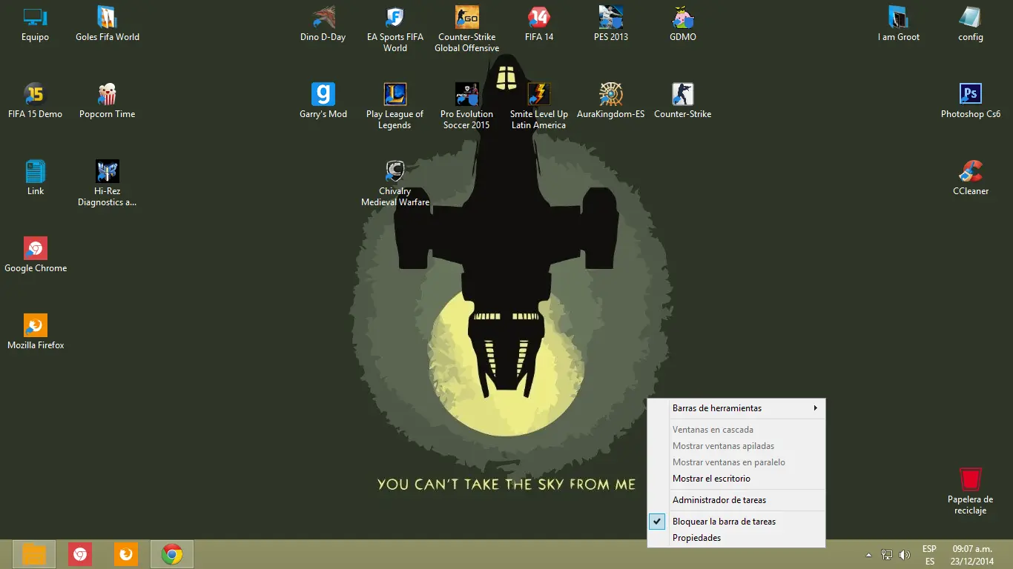Select the Photoshop Cs6 shortcut
This screenshot has width=1013, height=569.
[x=971, y=102]
